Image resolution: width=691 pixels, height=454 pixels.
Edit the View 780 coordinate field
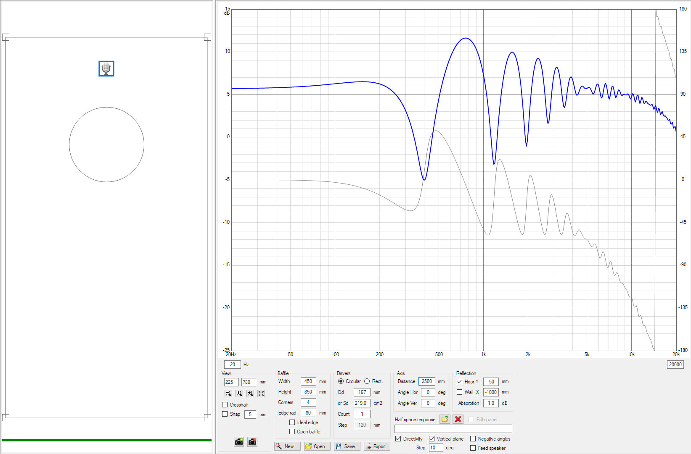coord(249,382)
